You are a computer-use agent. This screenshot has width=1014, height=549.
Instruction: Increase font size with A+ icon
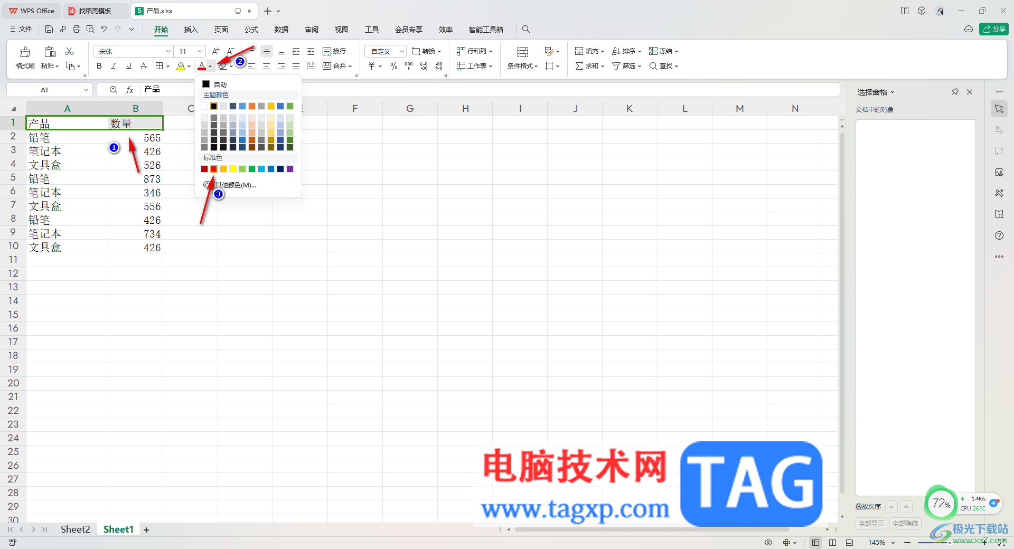(215, 51)
